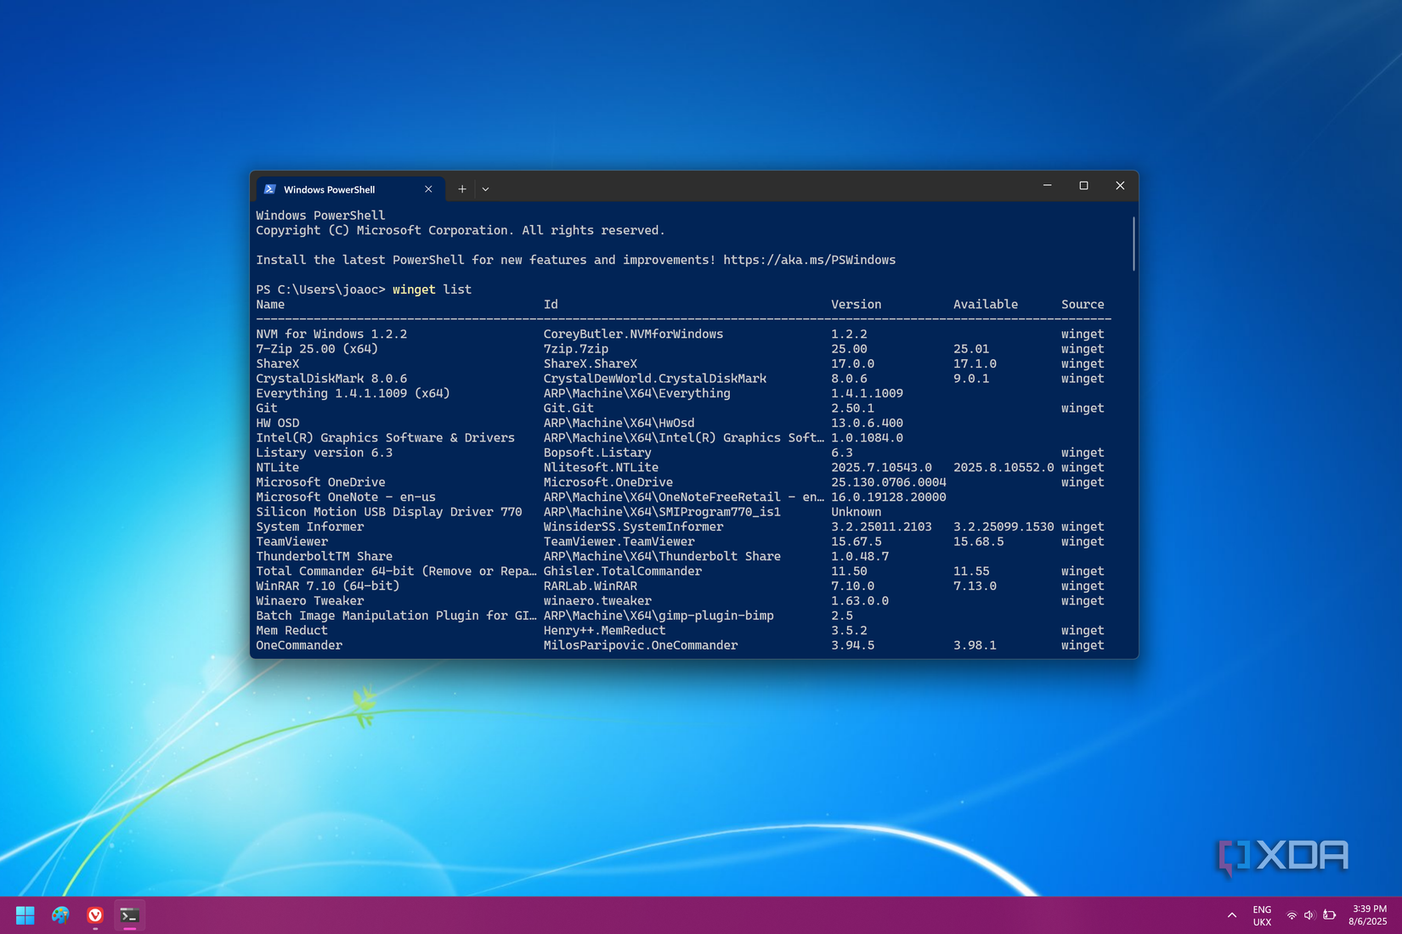This screenshot has height=934, width=1402.
Task: Open the aka.ms/PSWindows link
Action: coord(809,260)
